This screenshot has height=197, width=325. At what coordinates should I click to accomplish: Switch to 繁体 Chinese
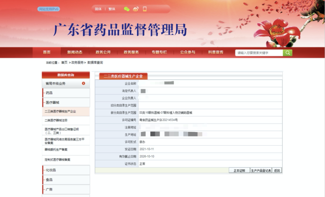112,9
